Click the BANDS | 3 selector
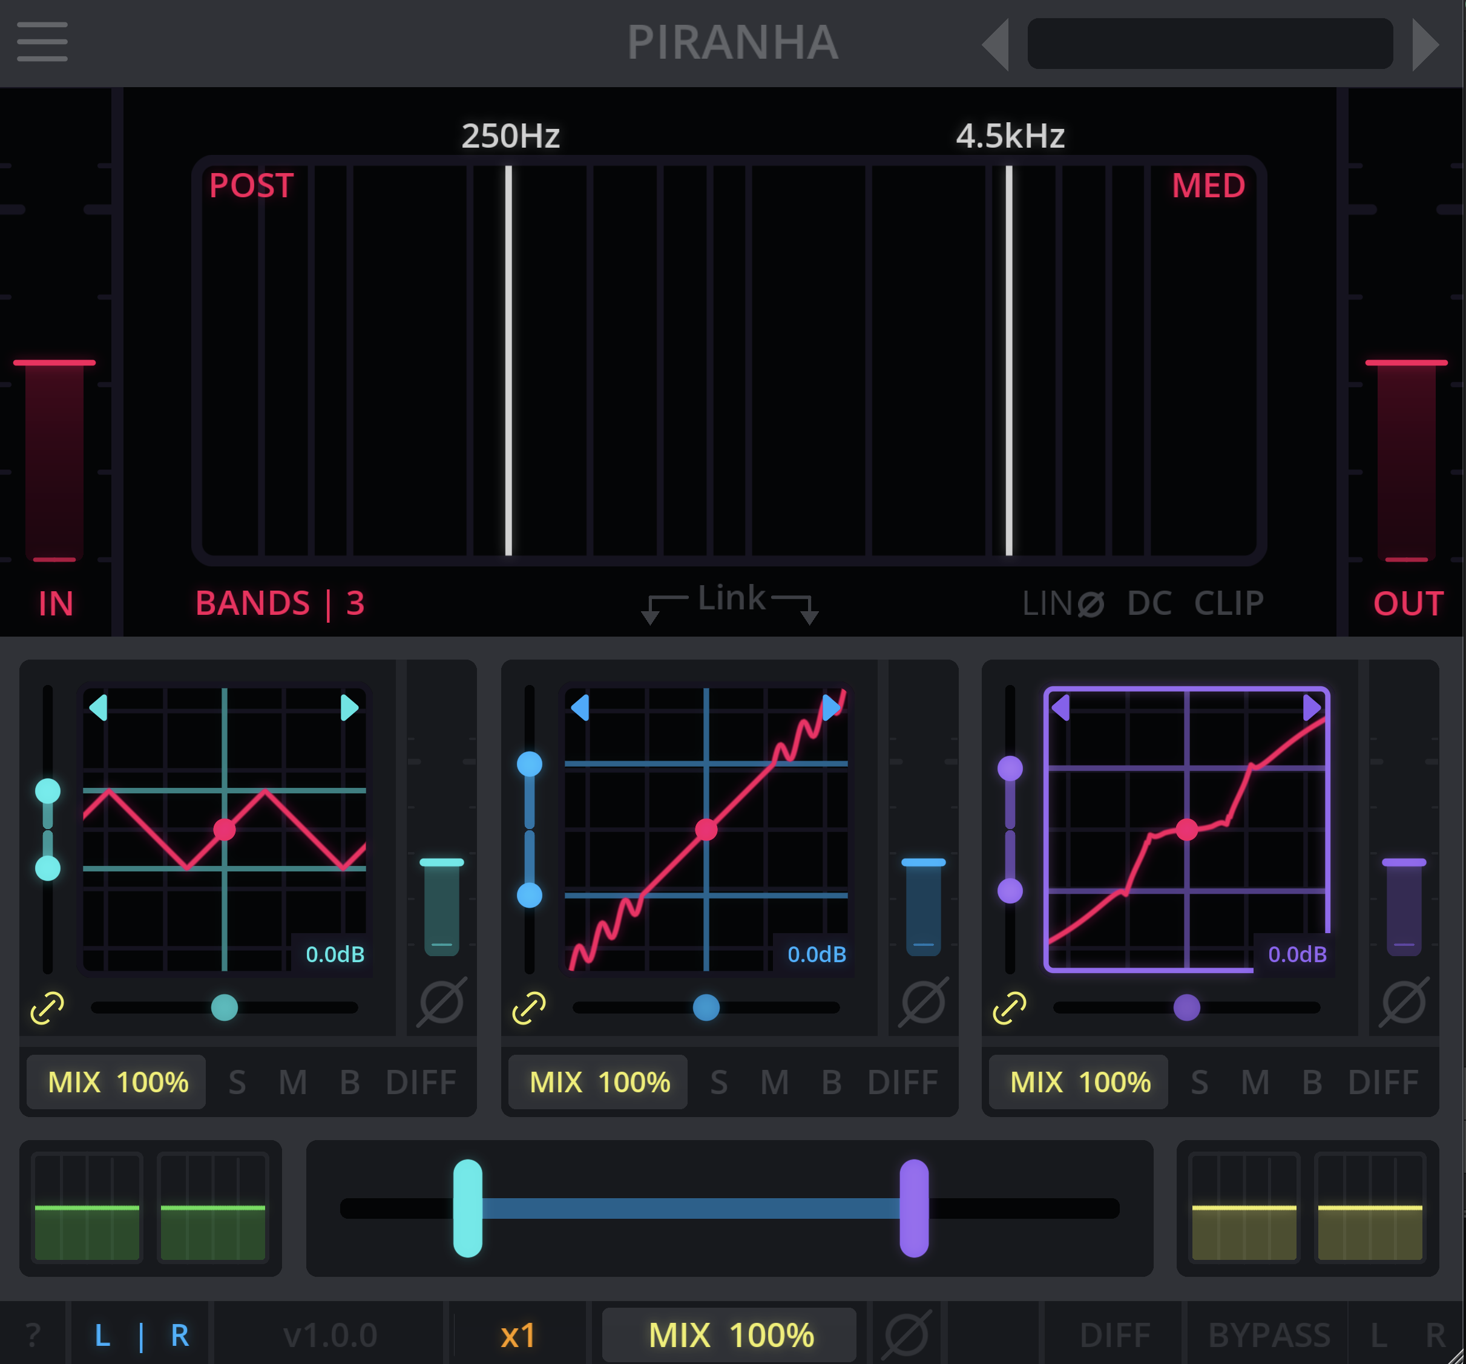 coord(280,603)
